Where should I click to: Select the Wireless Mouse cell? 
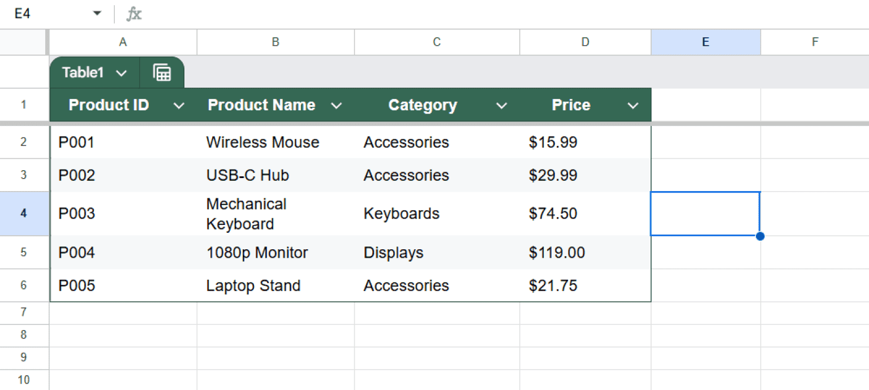tap(263, 142)
